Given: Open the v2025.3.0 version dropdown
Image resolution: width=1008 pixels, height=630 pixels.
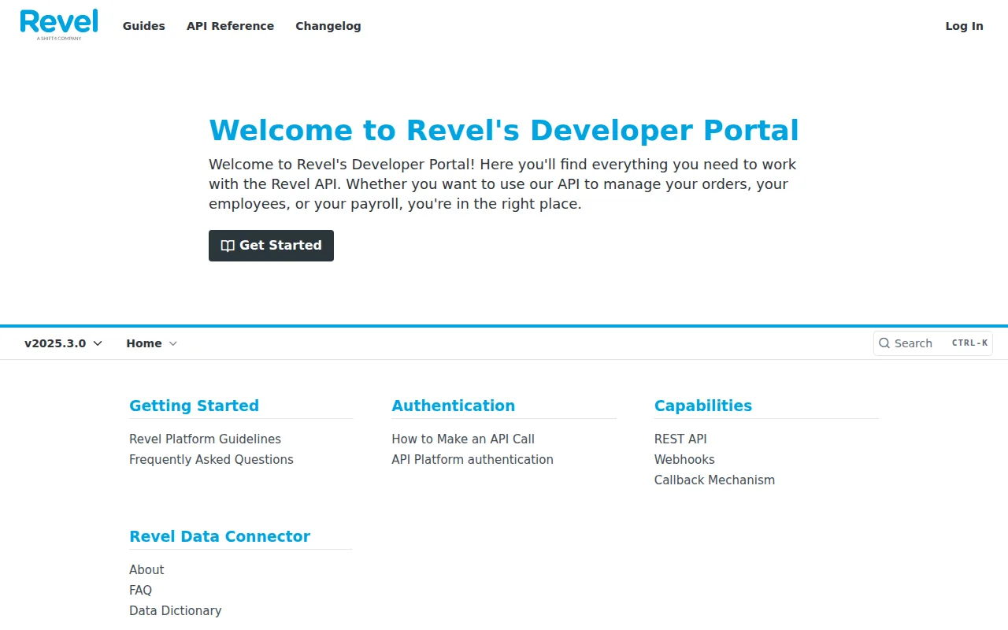Looking at the screenshot, I should 55,343.
